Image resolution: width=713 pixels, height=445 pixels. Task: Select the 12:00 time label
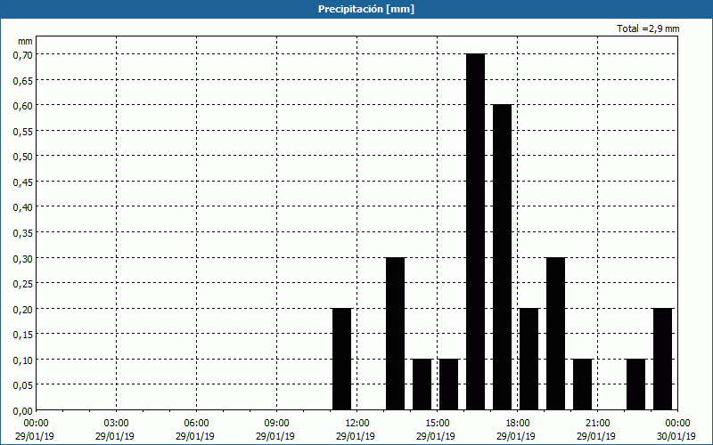pyautogui.click(x=357, y=424)
